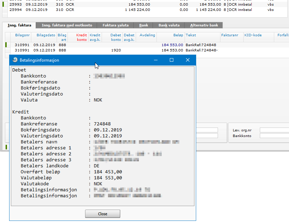Click the Valutakode value NOK

[98, 184]
